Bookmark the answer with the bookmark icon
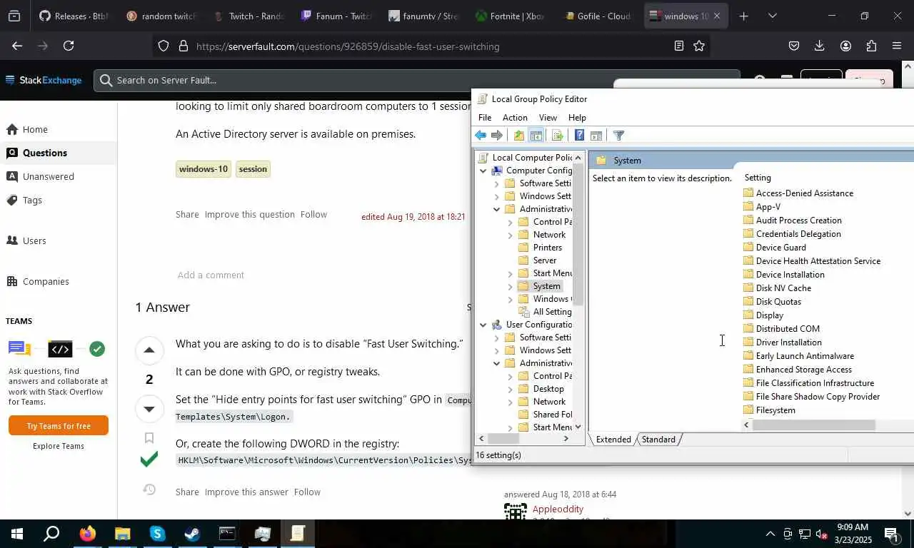914x548 pixels. point(149,438)
